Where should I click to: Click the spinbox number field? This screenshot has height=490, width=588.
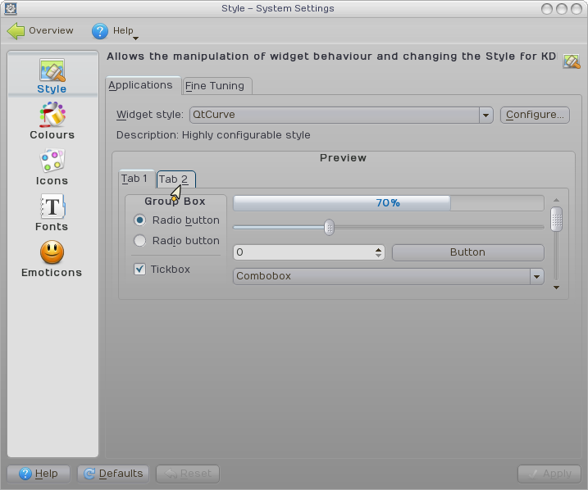(303, 252)
